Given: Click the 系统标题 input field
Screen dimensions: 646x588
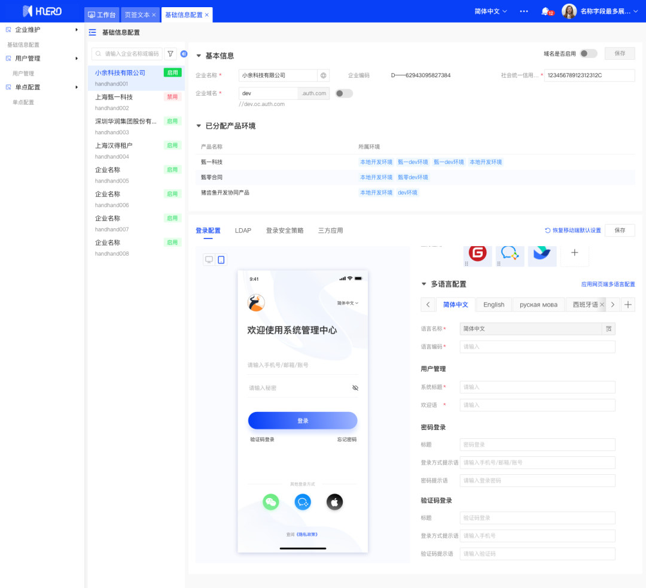Looking at the screenshot, I should 537,387.
